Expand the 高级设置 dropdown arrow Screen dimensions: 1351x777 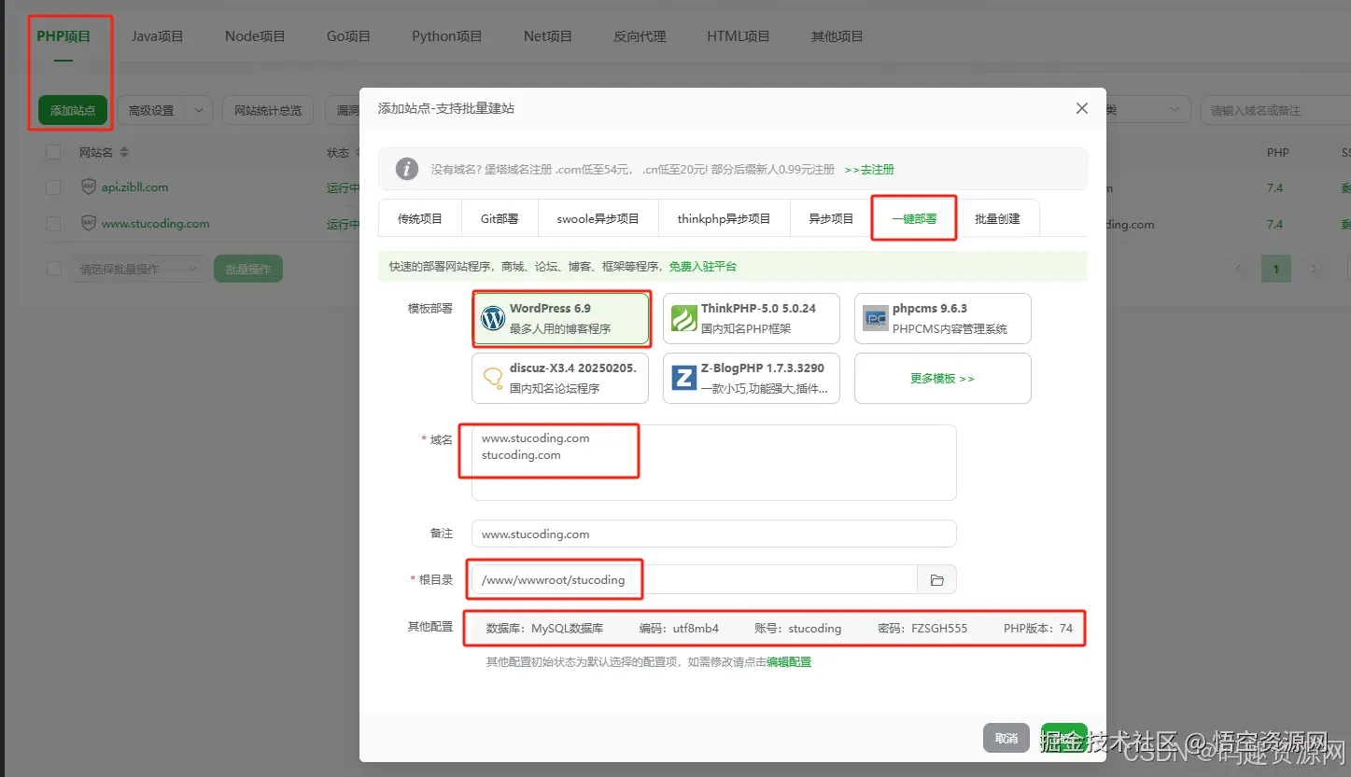[x=199, y=110]
